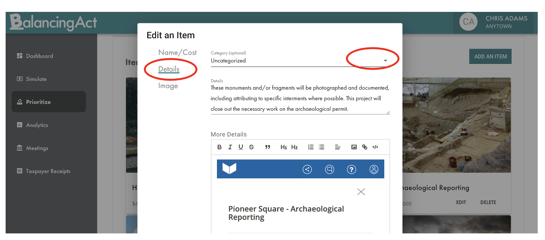The height and width of the screenshot is (240, 545).
Task: Click the Pioneer Square - Archaeological Reporting heading
Action: click(286, 213)
